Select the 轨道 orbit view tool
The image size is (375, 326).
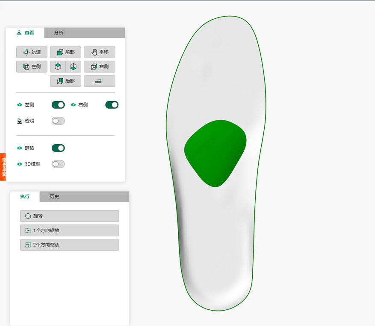32,52
